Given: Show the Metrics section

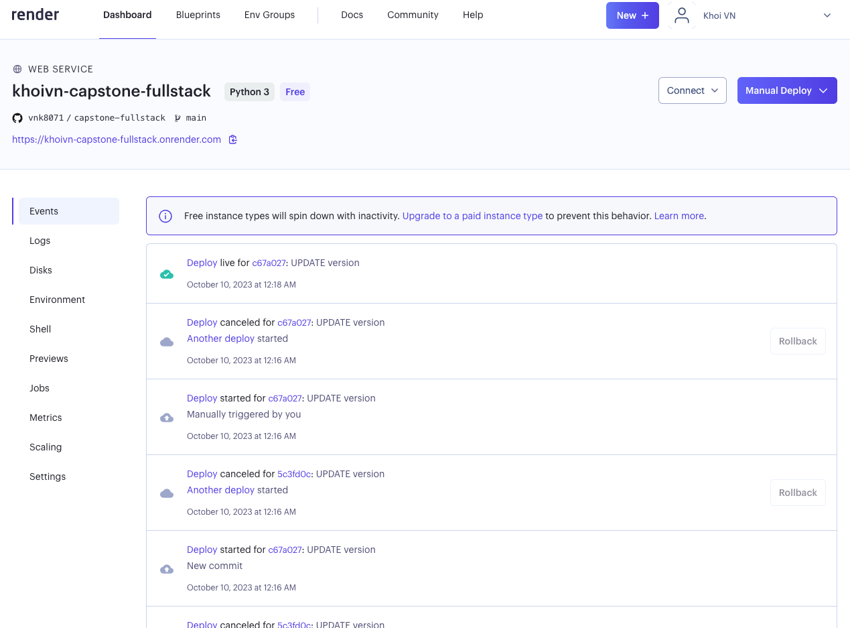Looking at the screenshot, I should pyautogui.click(x=46, y=418).
